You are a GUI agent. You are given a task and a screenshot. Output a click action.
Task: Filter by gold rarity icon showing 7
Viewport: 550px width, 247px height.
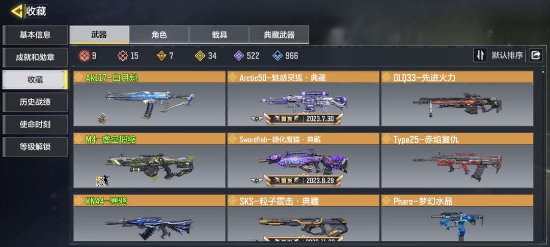tap(161, 55)
